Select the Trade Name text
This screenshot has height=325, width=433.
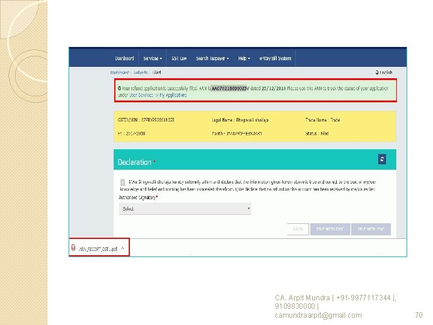click(322, 120)
